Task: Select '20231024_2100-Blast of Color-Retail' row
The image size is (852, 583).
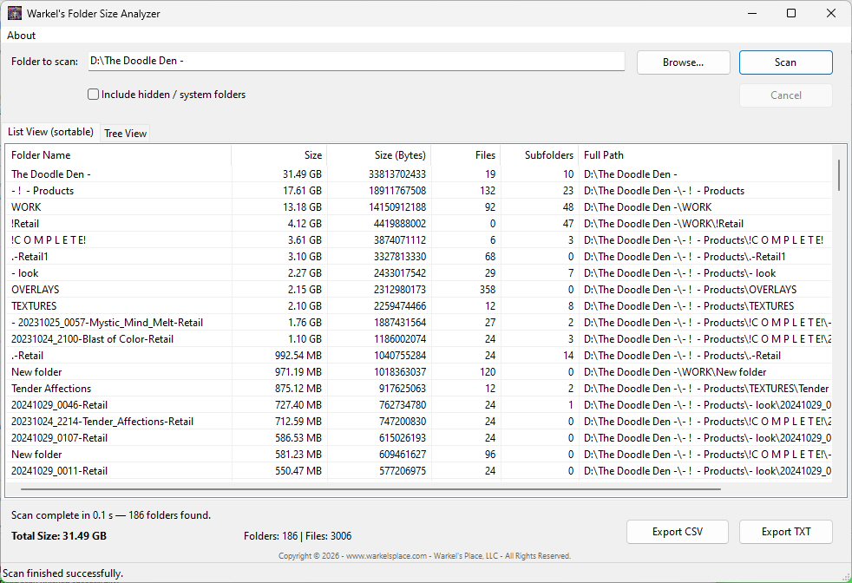Action: point(418,339)
